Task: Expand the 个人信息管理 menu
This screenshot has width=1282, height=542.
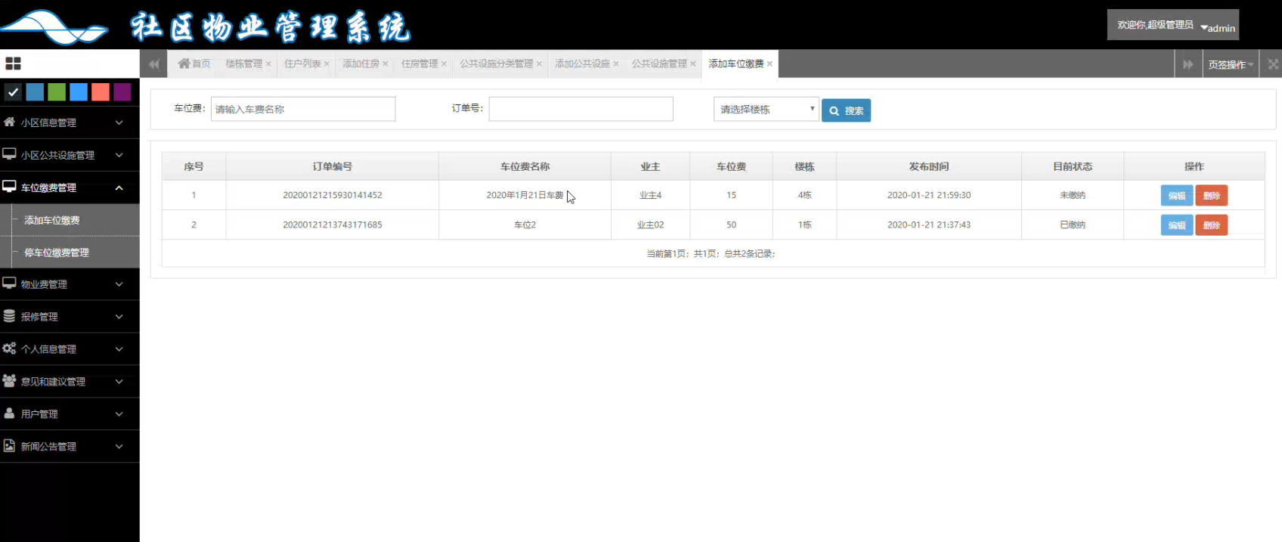Action: [70, 349]
